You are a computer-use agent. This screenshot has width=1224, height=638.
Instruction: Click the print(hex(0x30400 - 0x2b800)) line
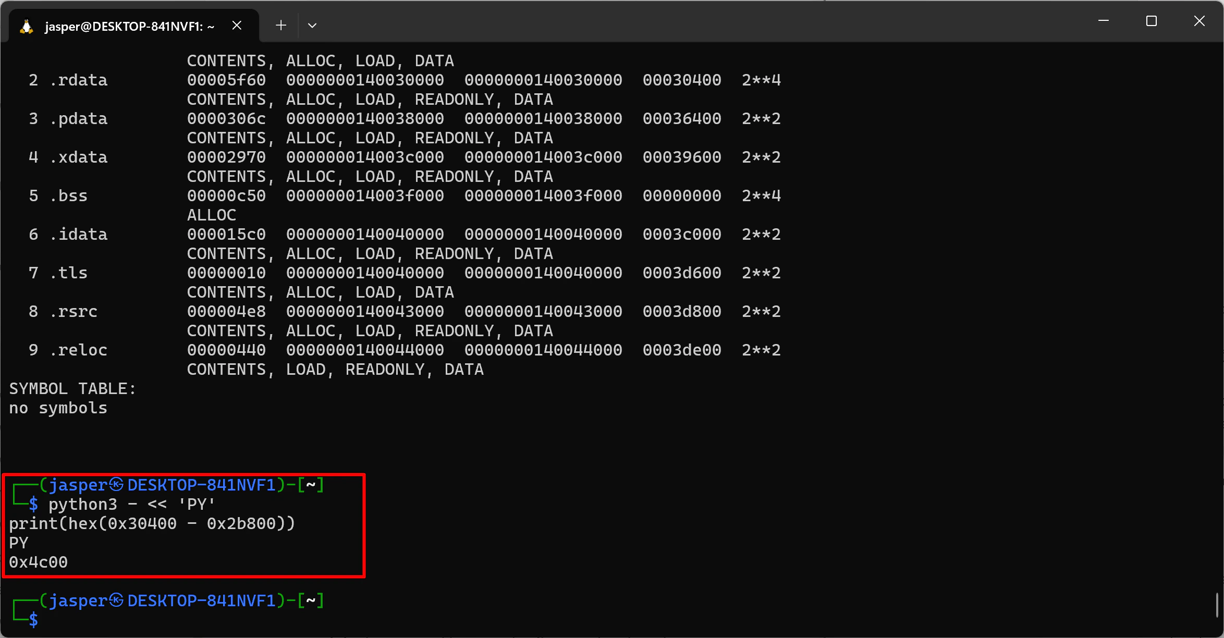[152, 524]
